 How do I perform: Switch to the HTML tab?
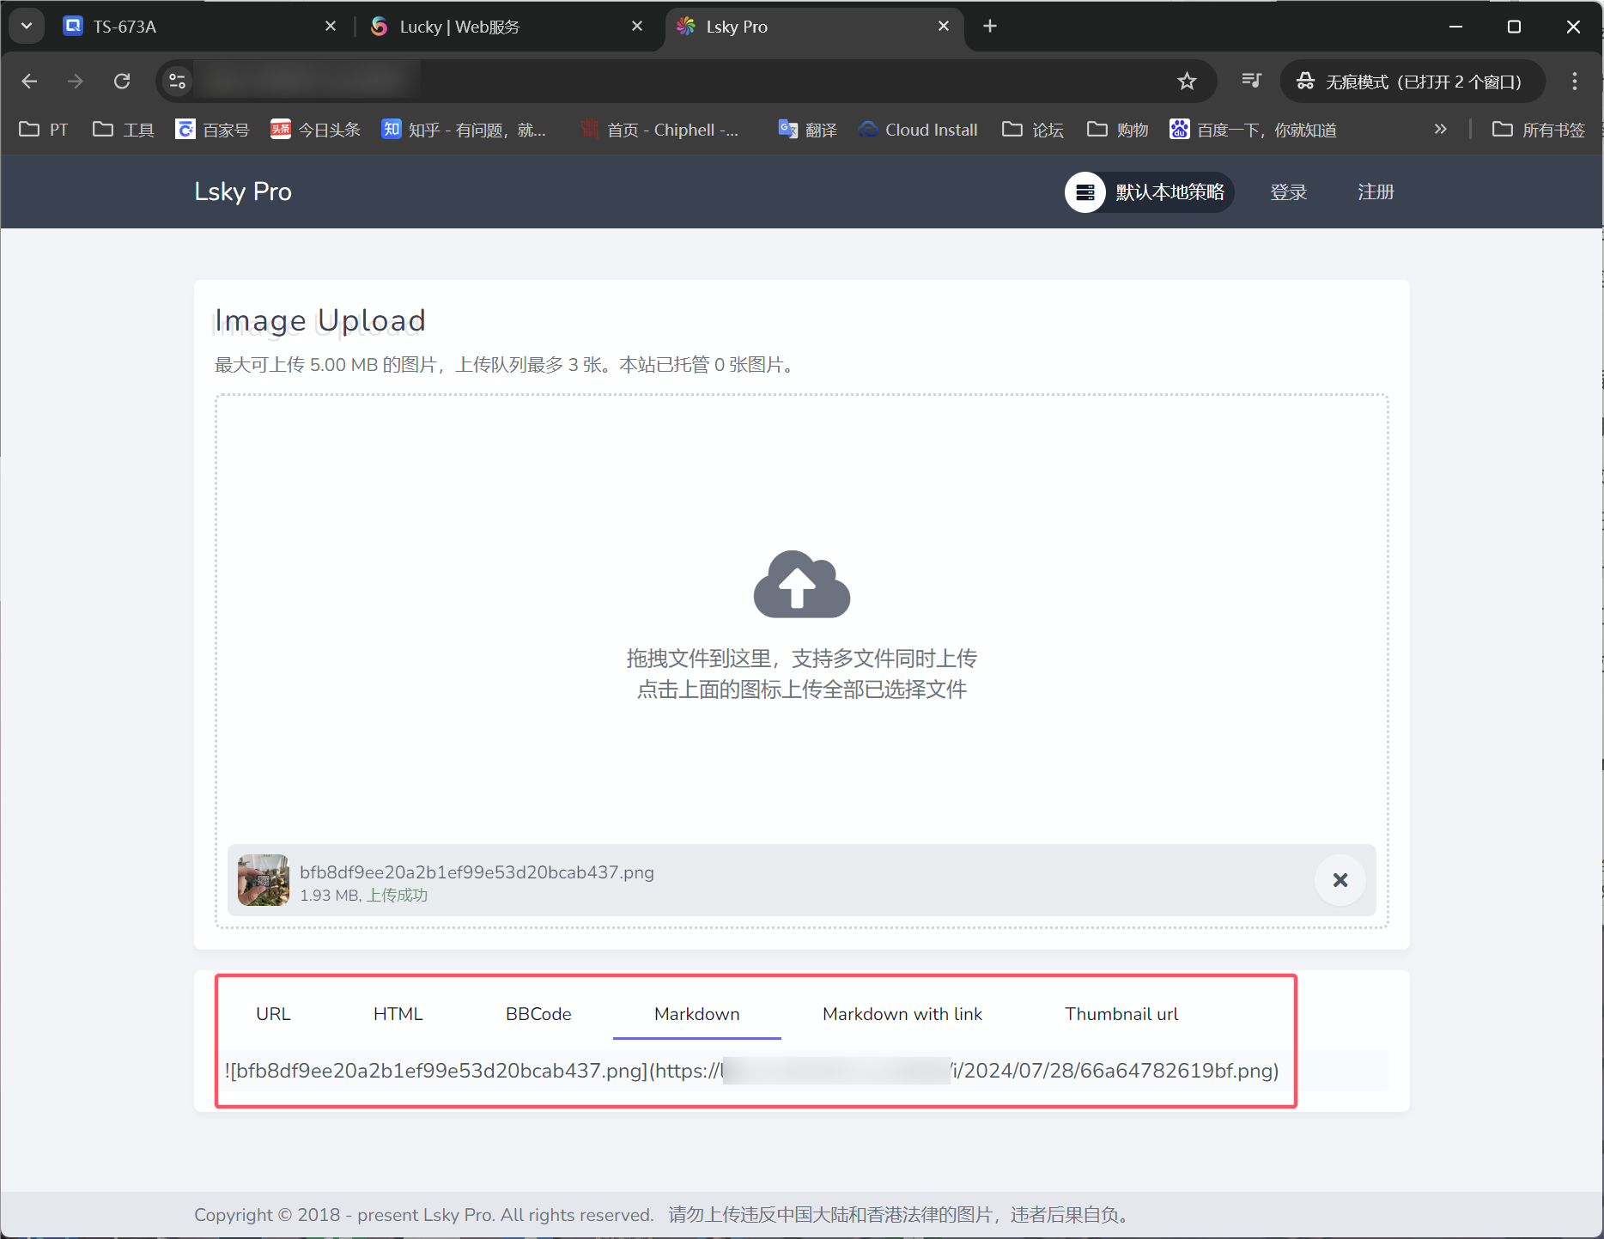[x=398, y=1014]
